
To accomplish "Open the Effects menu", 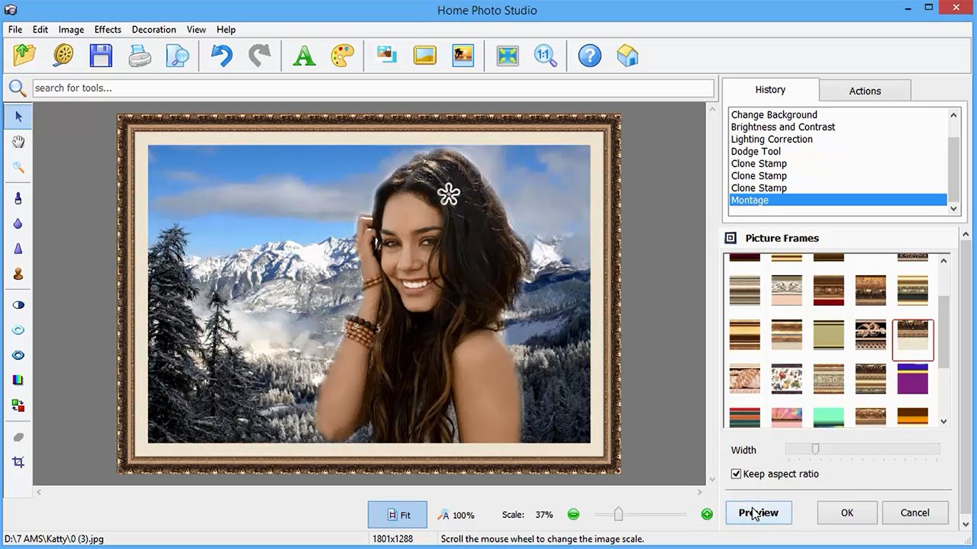I will pos(108,30).
